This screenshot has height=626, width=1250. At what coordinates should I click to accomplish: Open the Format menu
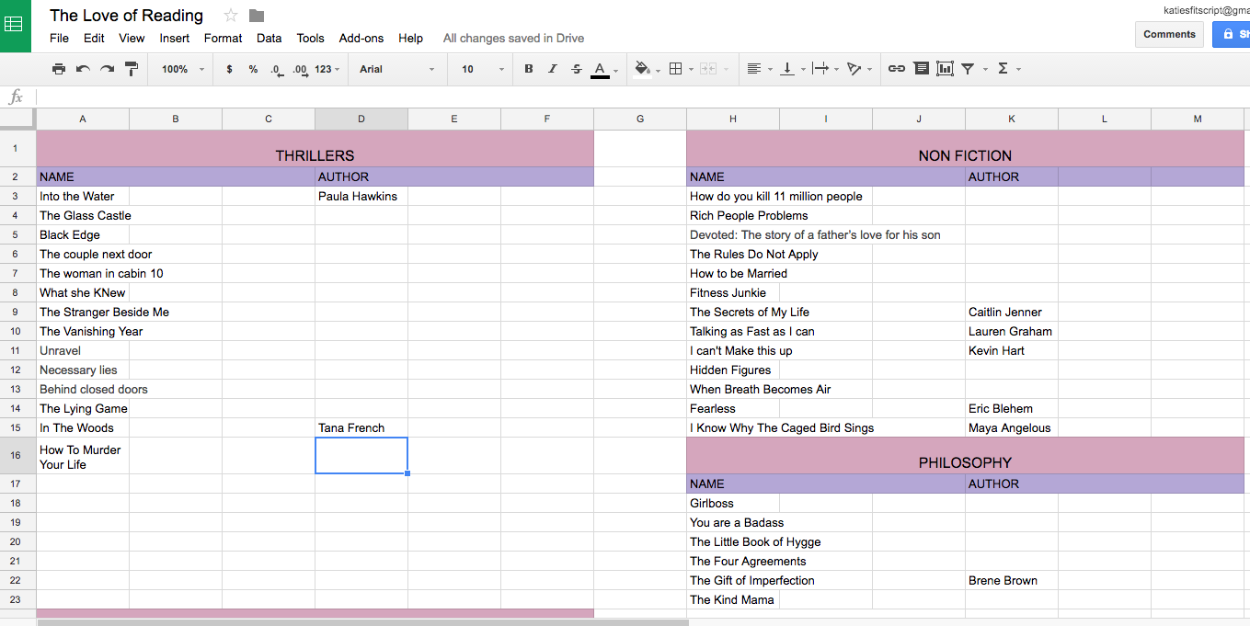pos(224,38)
